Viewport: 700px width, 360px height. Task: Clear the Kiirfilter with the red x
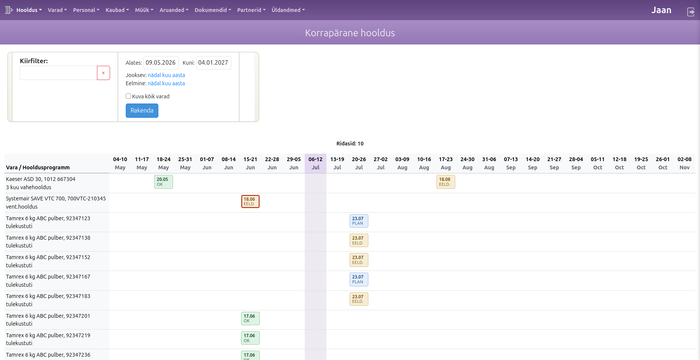coord(103,73)
